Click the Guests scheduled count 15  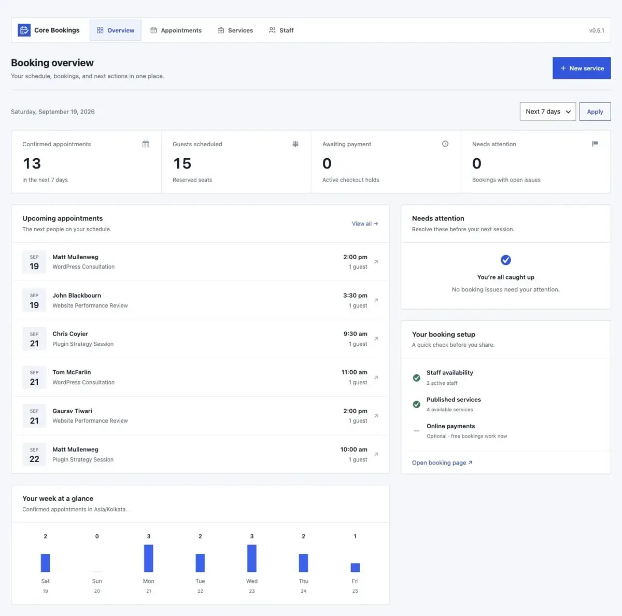tap(182, 164)
